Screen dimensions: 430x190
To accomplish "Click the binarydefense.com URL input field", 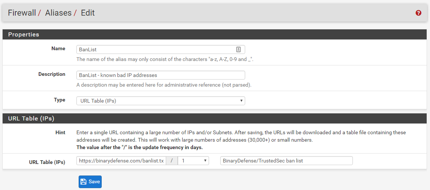I will coord(121,161).
